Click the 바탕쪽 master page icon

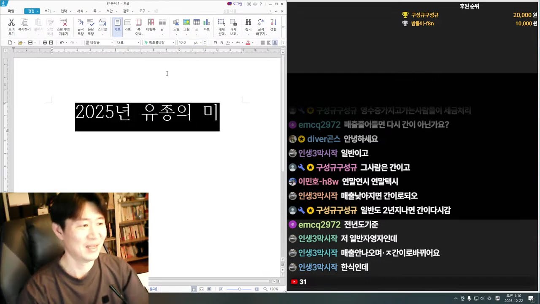[151, 22]
